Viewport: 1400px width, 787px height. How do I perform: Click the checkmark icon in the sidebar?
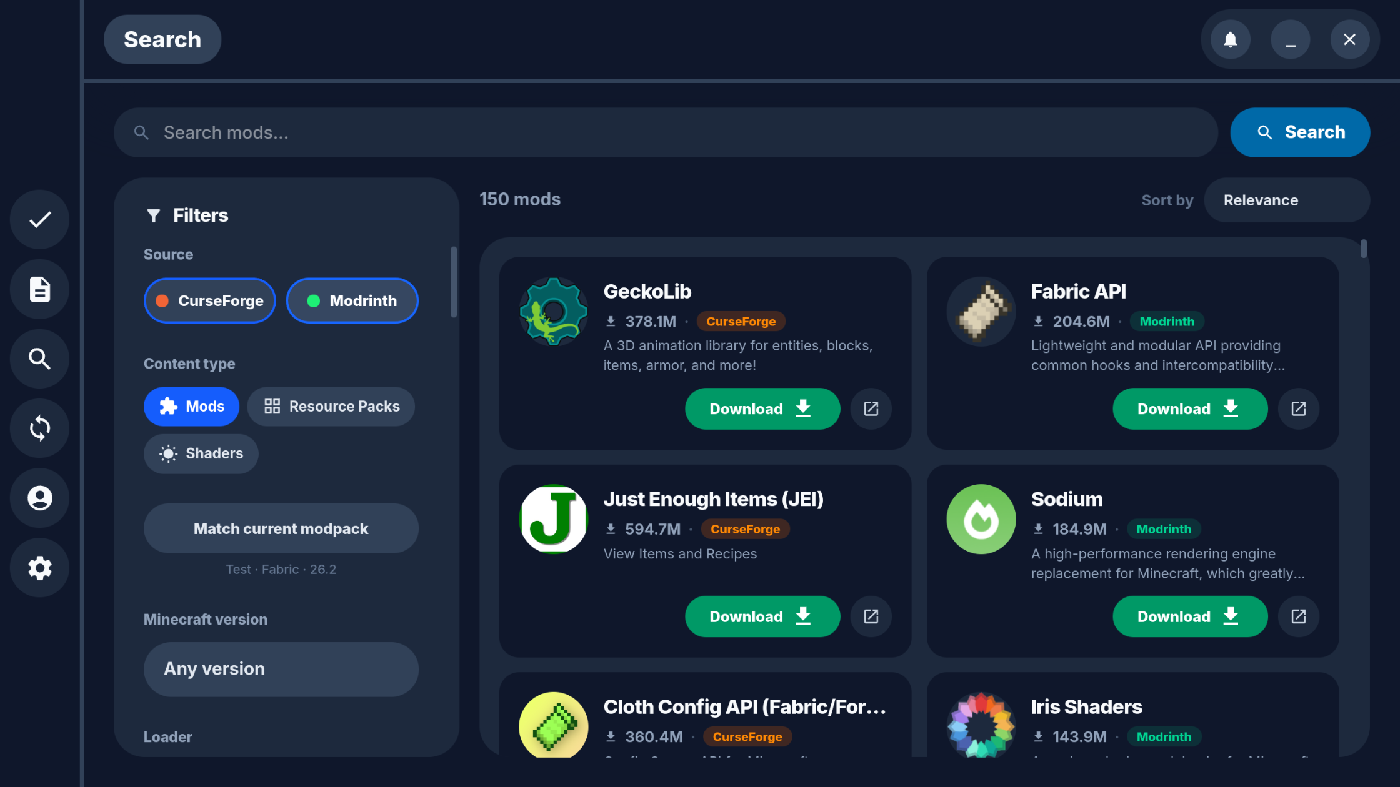(40, 219)
